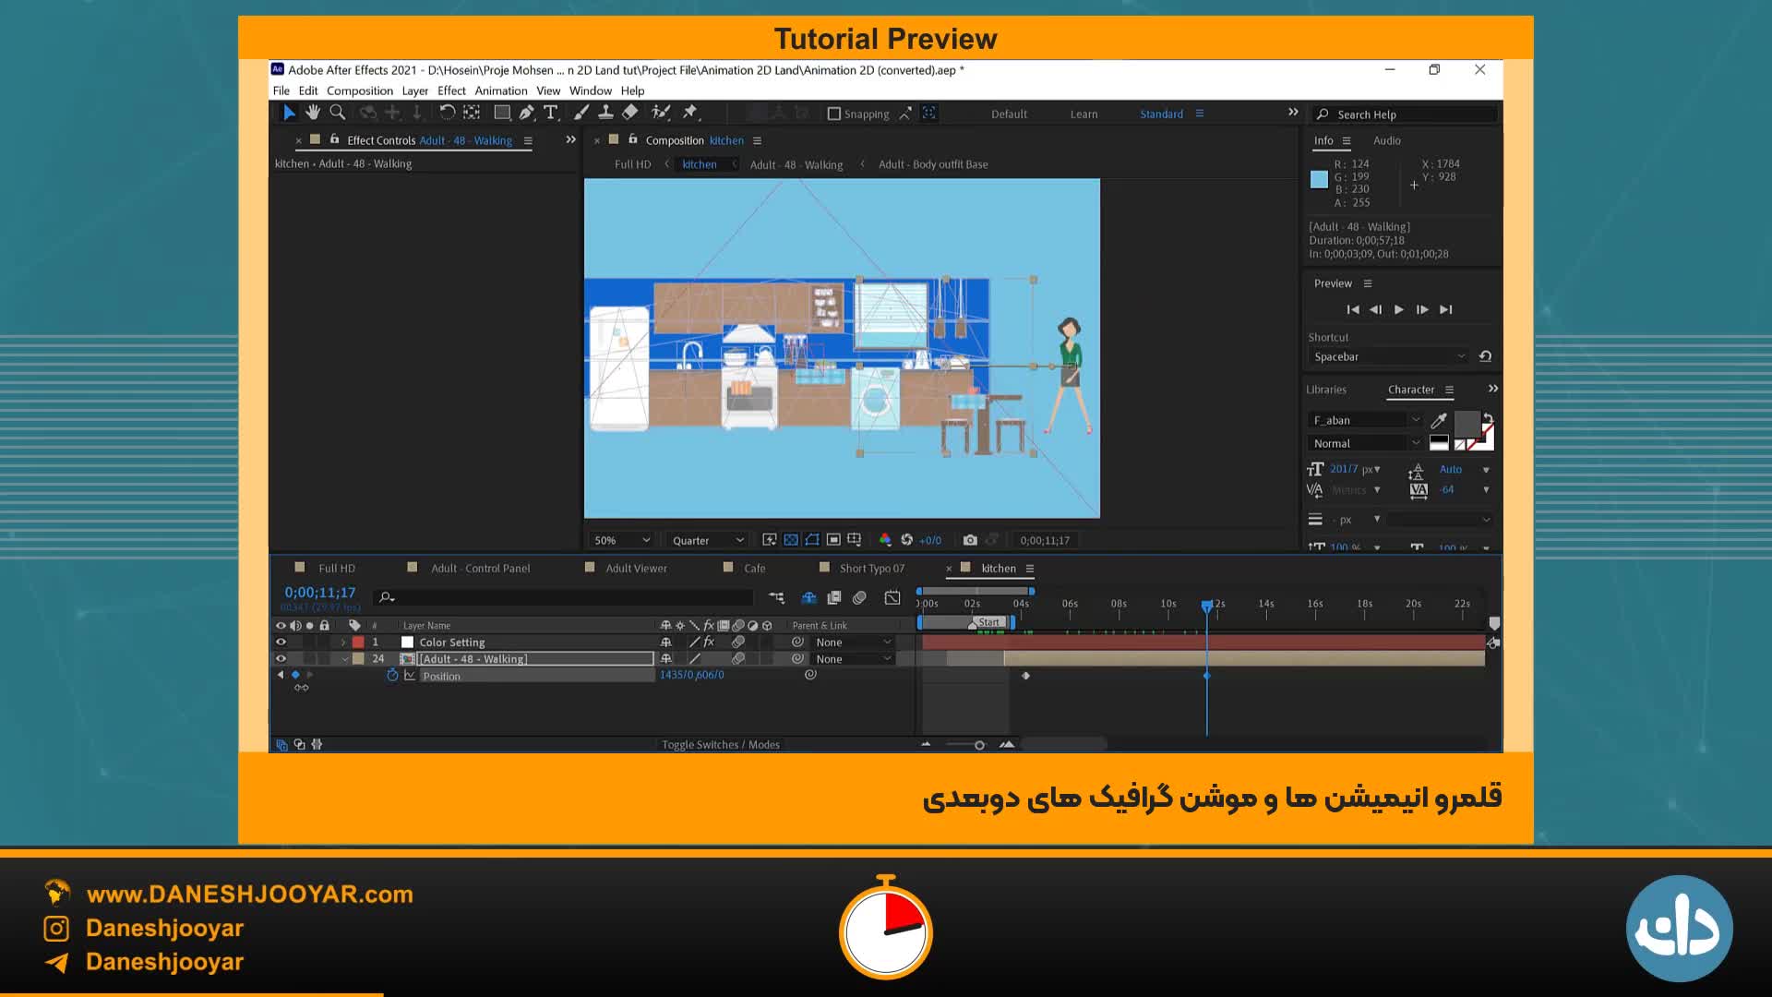Open the 50% magnification dropdown
Viewport: 1772px width, 997px height.
coord(622,540)
